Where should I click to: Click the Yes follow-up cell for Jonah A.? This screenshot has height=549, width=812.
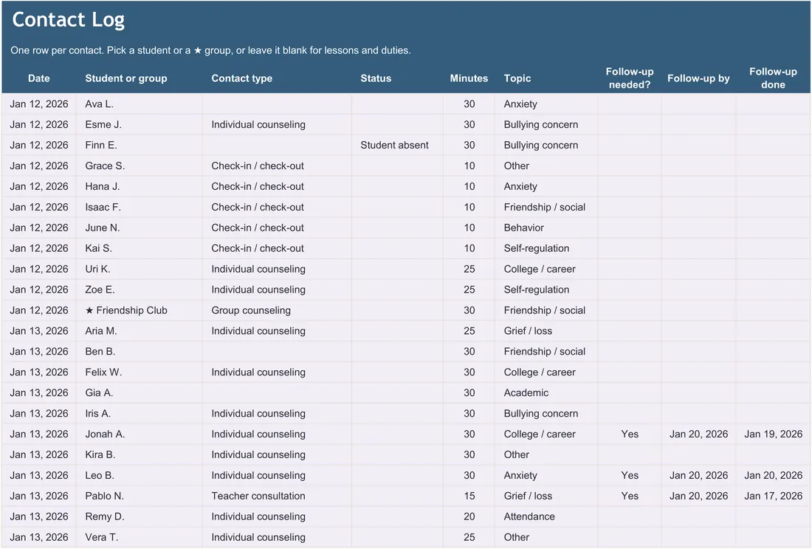(630, 434)
